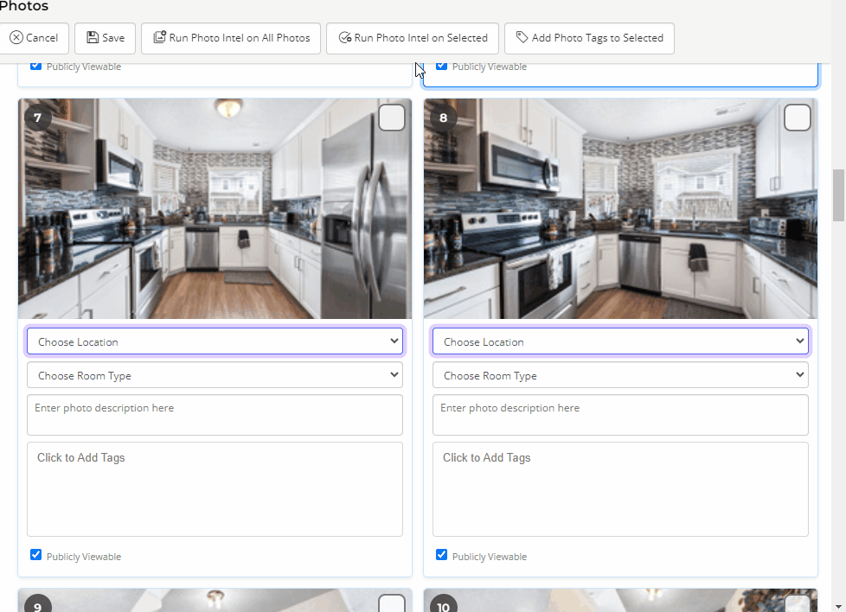
Task: Click the number 7 photo badge
Action: 38,117
